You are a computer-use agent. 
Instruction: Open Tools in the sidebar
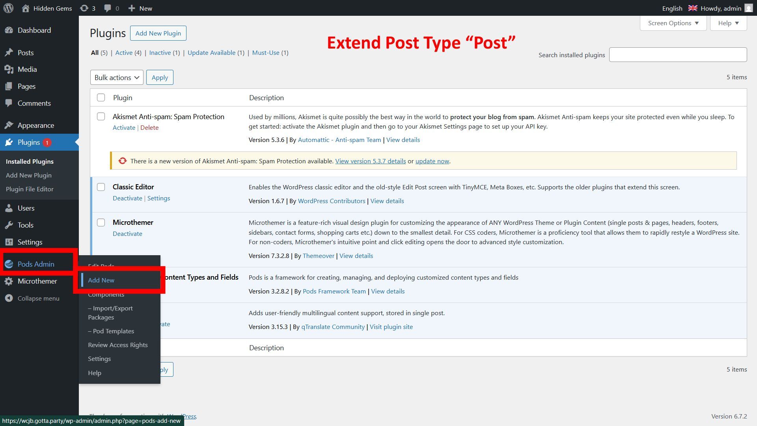pyautogui.click(x=26, y=225)
